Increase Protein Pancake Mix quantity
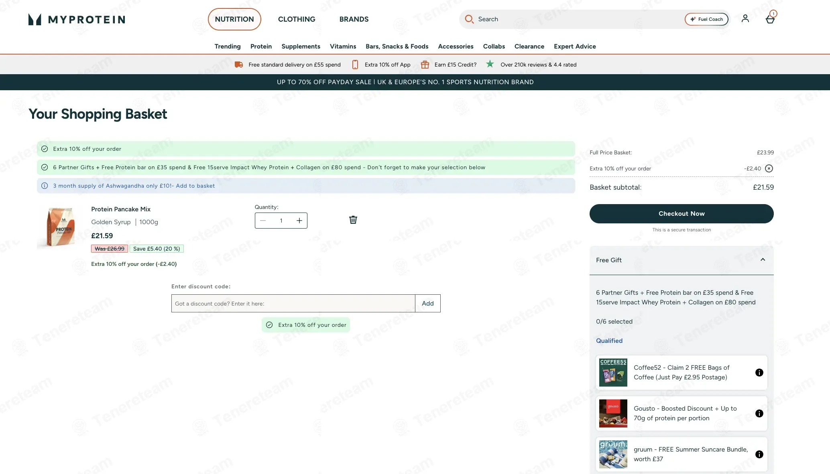The height and width of the screenshot is (474, 830). (x=299, y=221)
